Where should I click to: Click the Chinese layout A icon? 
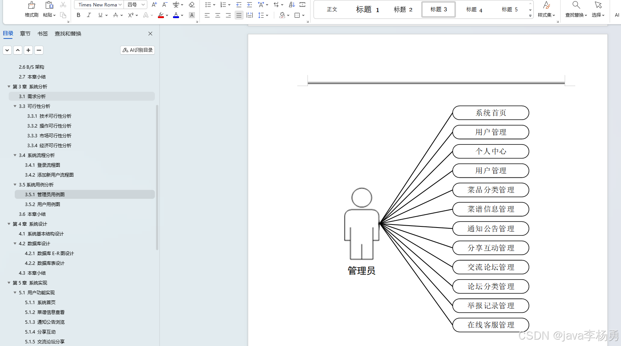click(261, 5)
